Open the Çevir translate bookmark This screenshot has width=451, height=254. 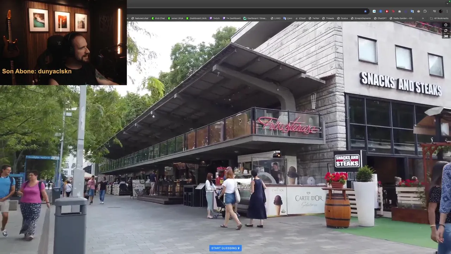[288, 18]
